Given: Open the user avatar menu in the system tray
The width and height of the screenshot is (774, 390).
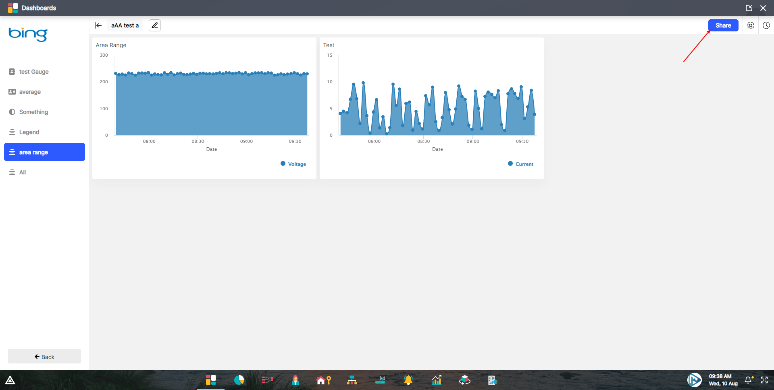Looking at the screenshot, I should (x=695, y=380).
